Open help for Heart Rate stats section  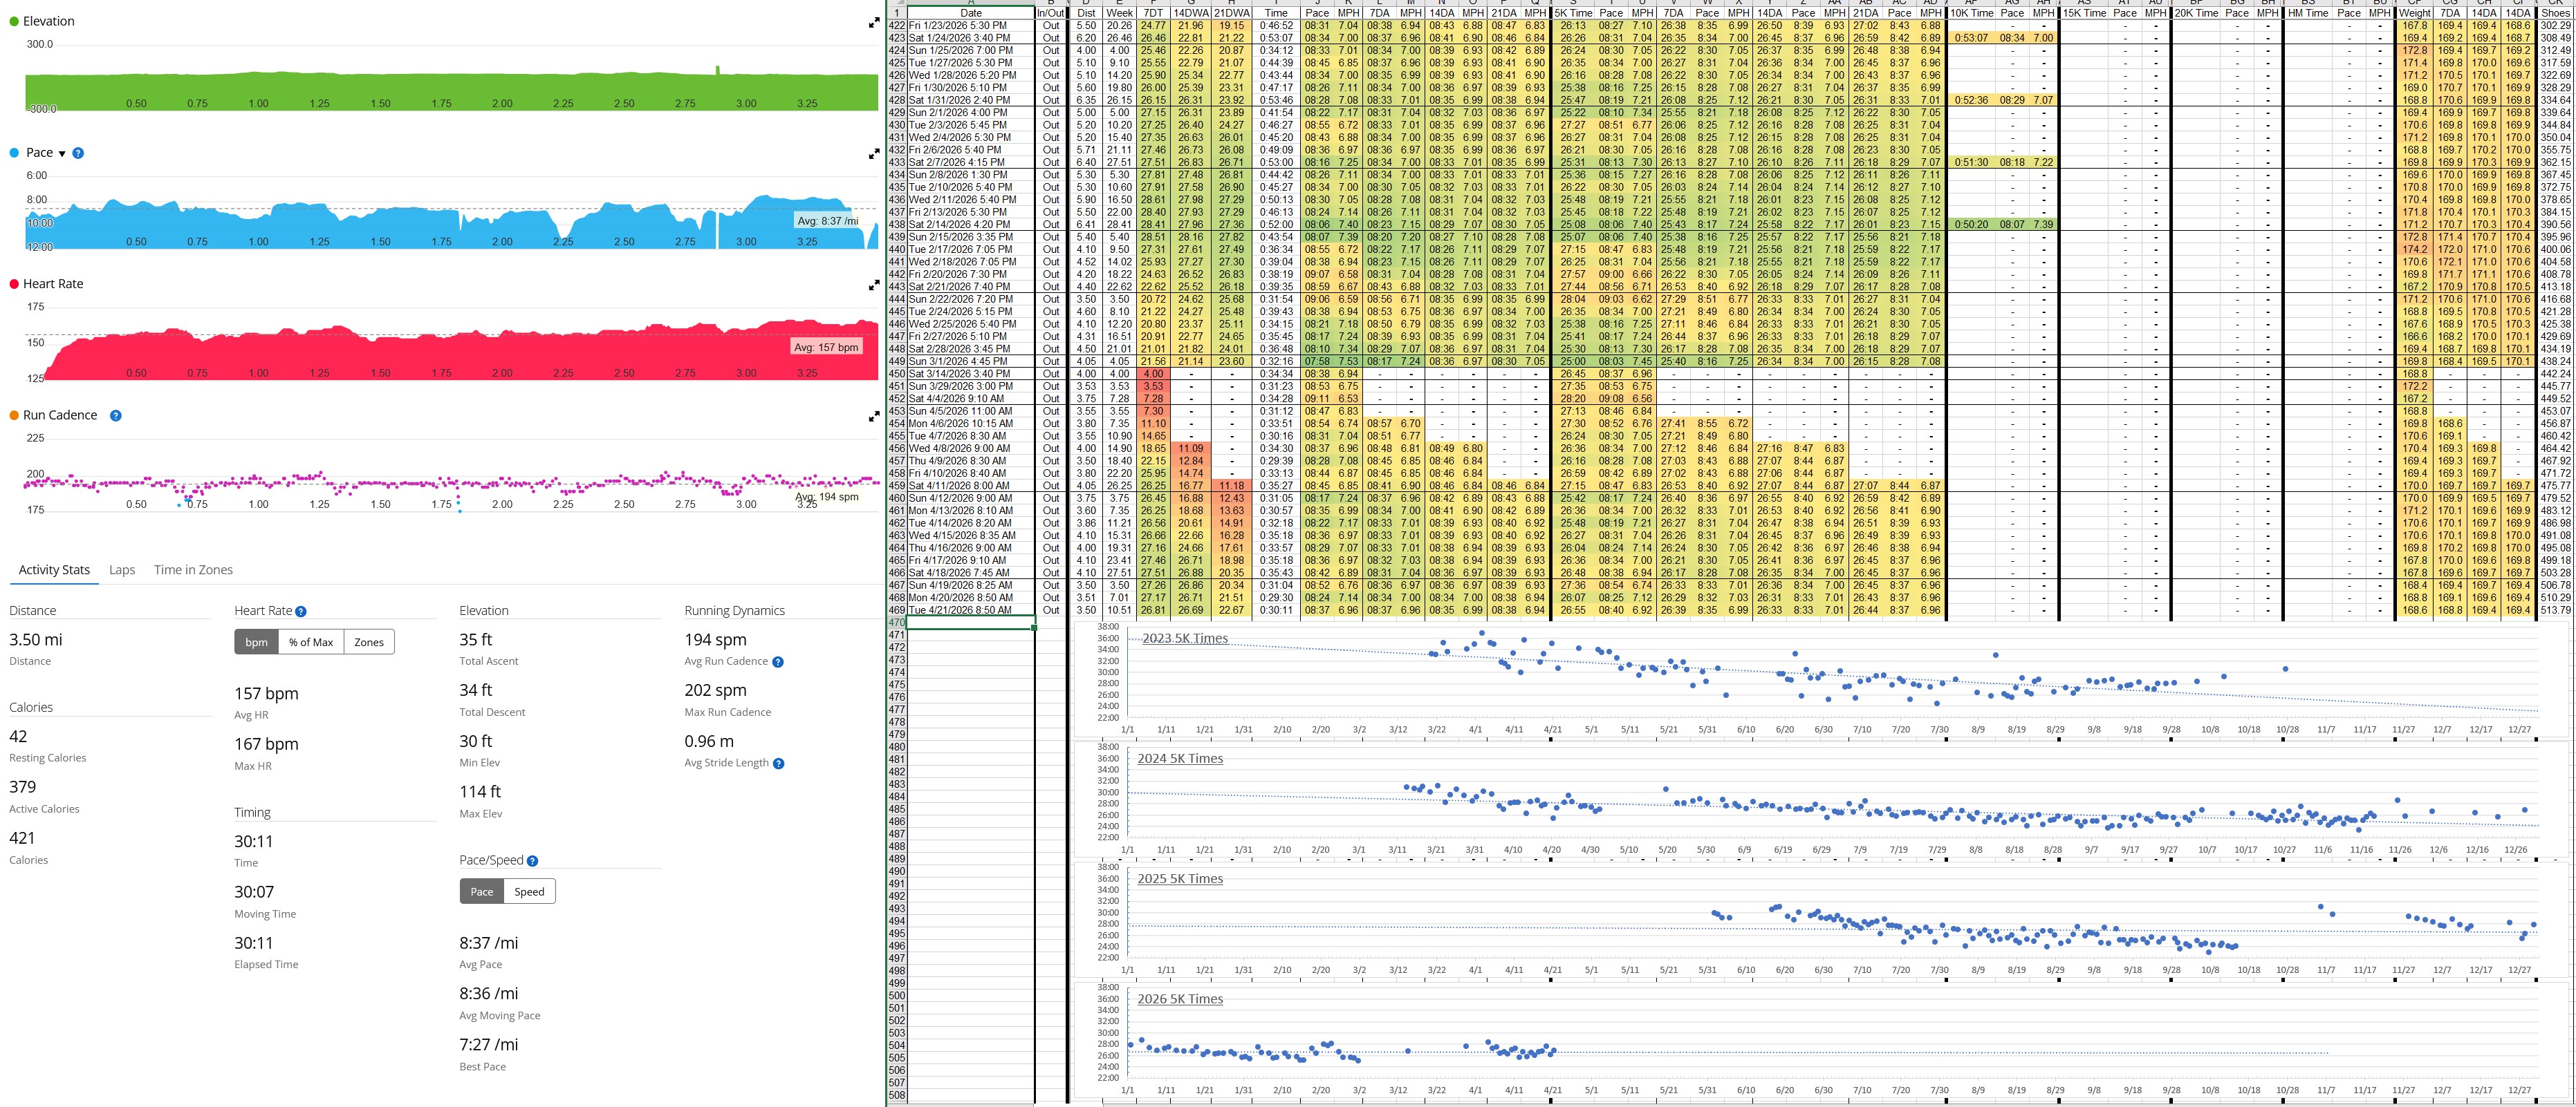pos(301,612)
